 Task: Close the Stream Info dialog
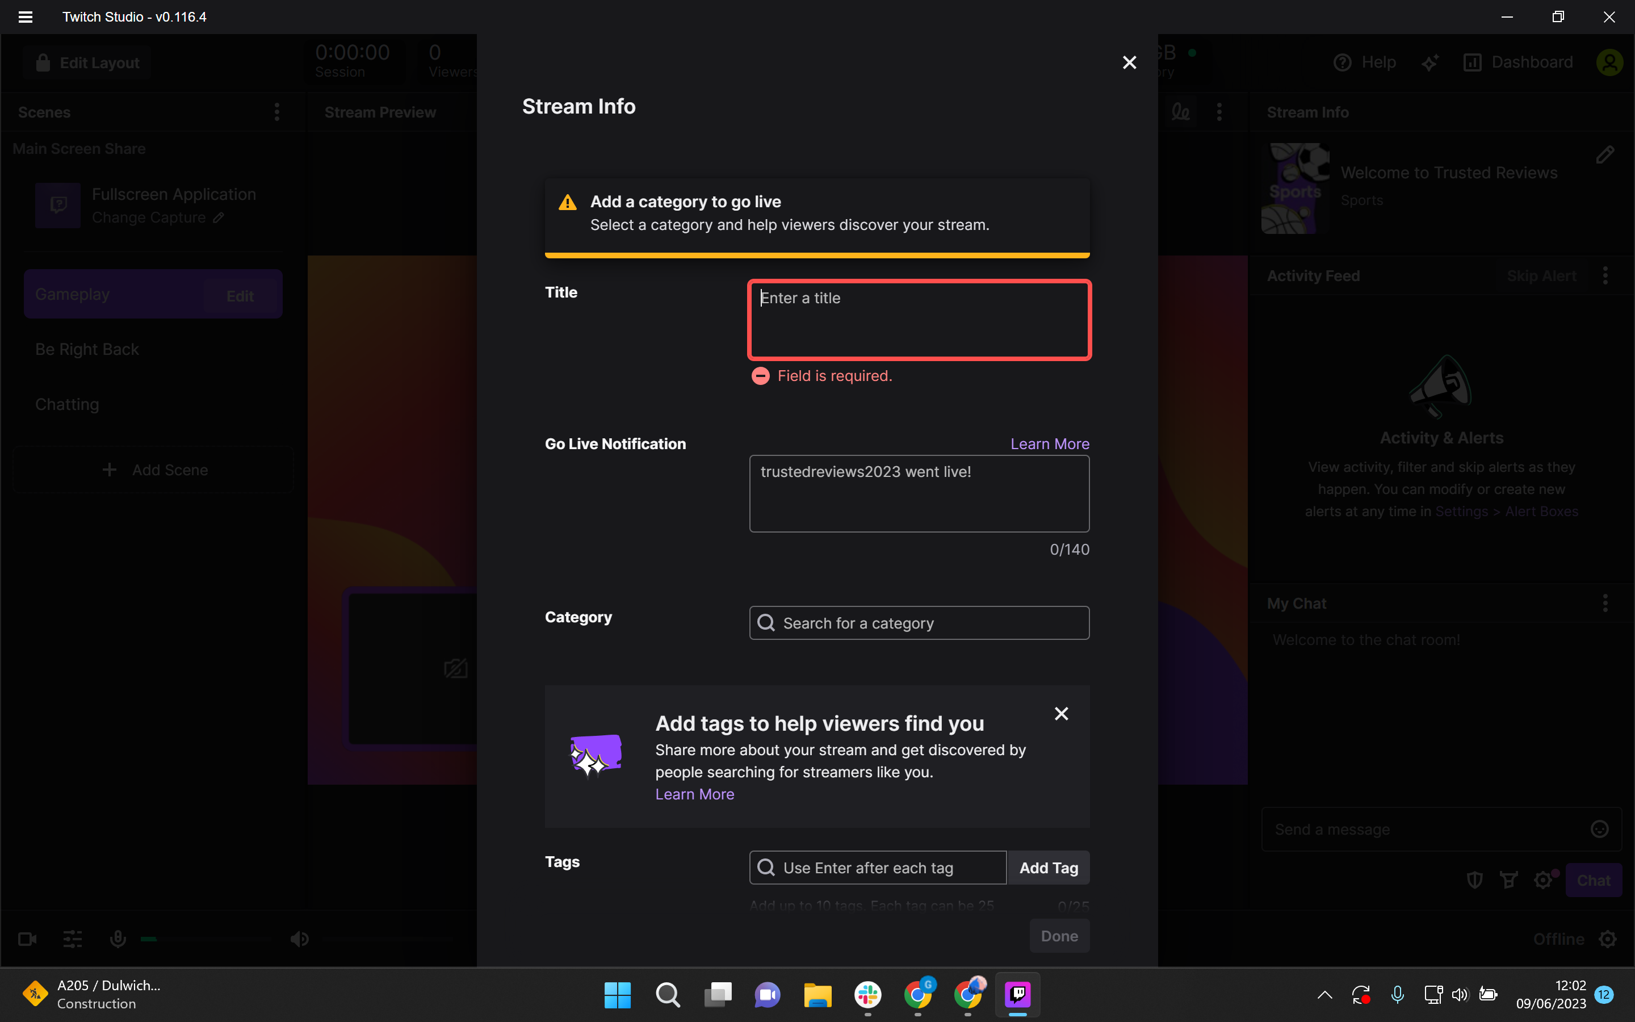(x=1129, y=62)
